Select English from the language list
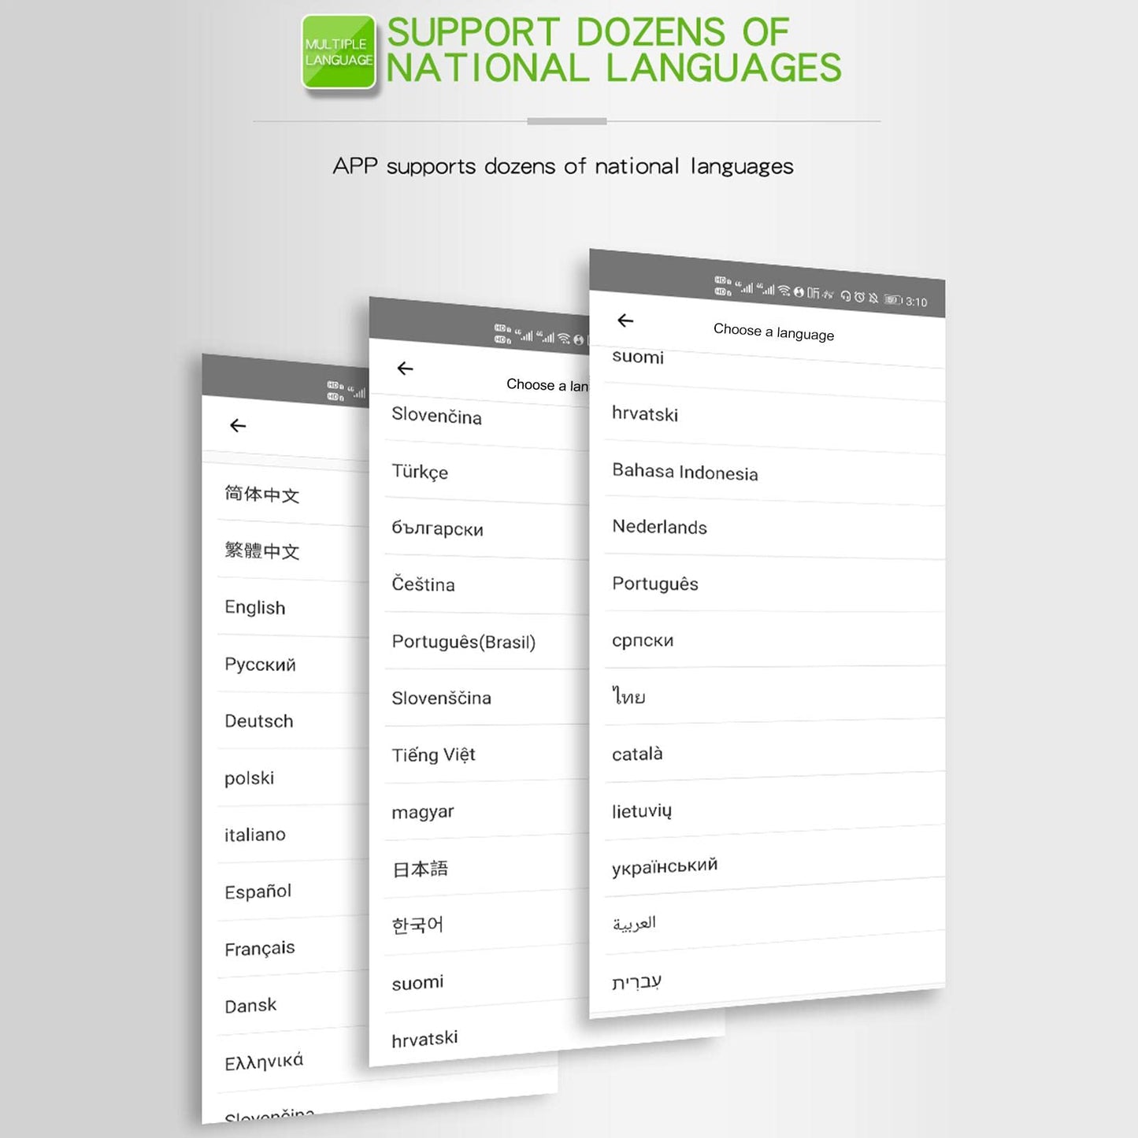 pos(255,607)
